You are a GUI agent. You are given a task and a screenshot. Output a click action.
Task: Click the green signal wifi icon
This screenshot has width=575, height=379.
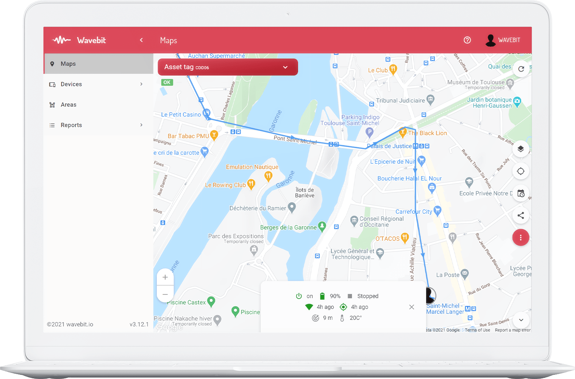coord(309,307)
